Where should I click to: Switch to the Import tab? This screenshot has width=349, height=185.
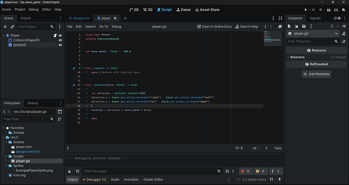(x=26, y=18)
